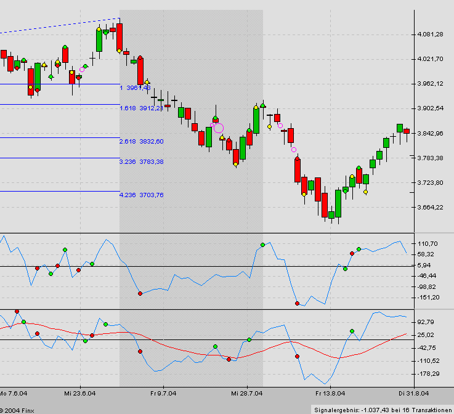This screenshot has width=454, height=414.
Task: Click the Mi 28.7.04 date label
Action: coord(247,392)
